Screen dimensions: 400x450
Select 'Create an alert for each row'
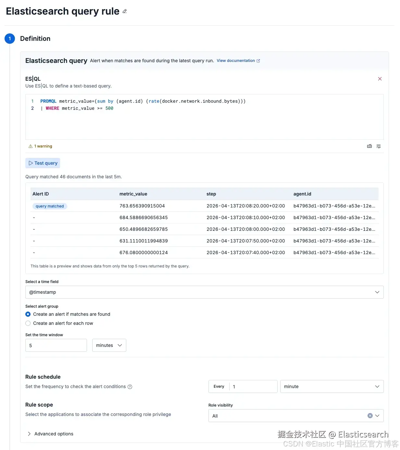click(59, 323)
